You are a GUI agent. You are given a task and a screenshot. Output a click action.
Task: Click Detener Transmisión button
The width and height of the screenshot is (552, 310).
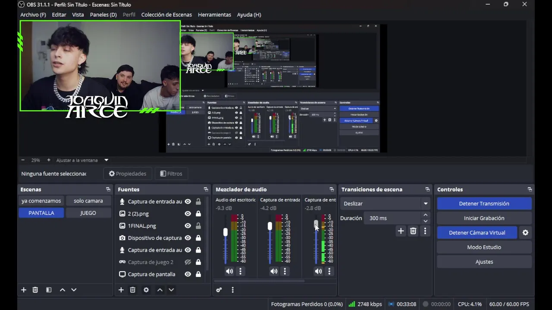484,204
